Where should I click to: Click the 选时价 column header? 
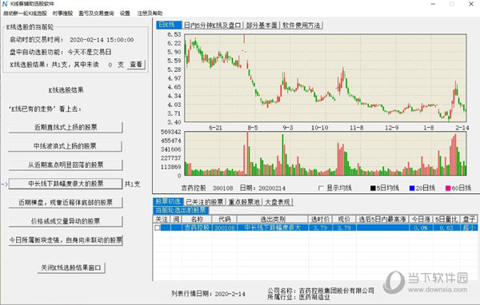(321, 219)
